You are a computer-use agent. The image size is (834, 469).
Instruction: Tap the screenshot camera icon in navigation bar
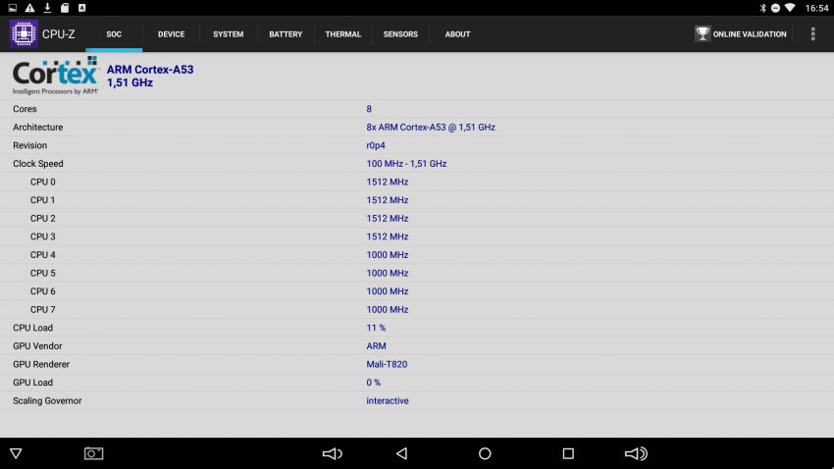(x=93, y=453)
